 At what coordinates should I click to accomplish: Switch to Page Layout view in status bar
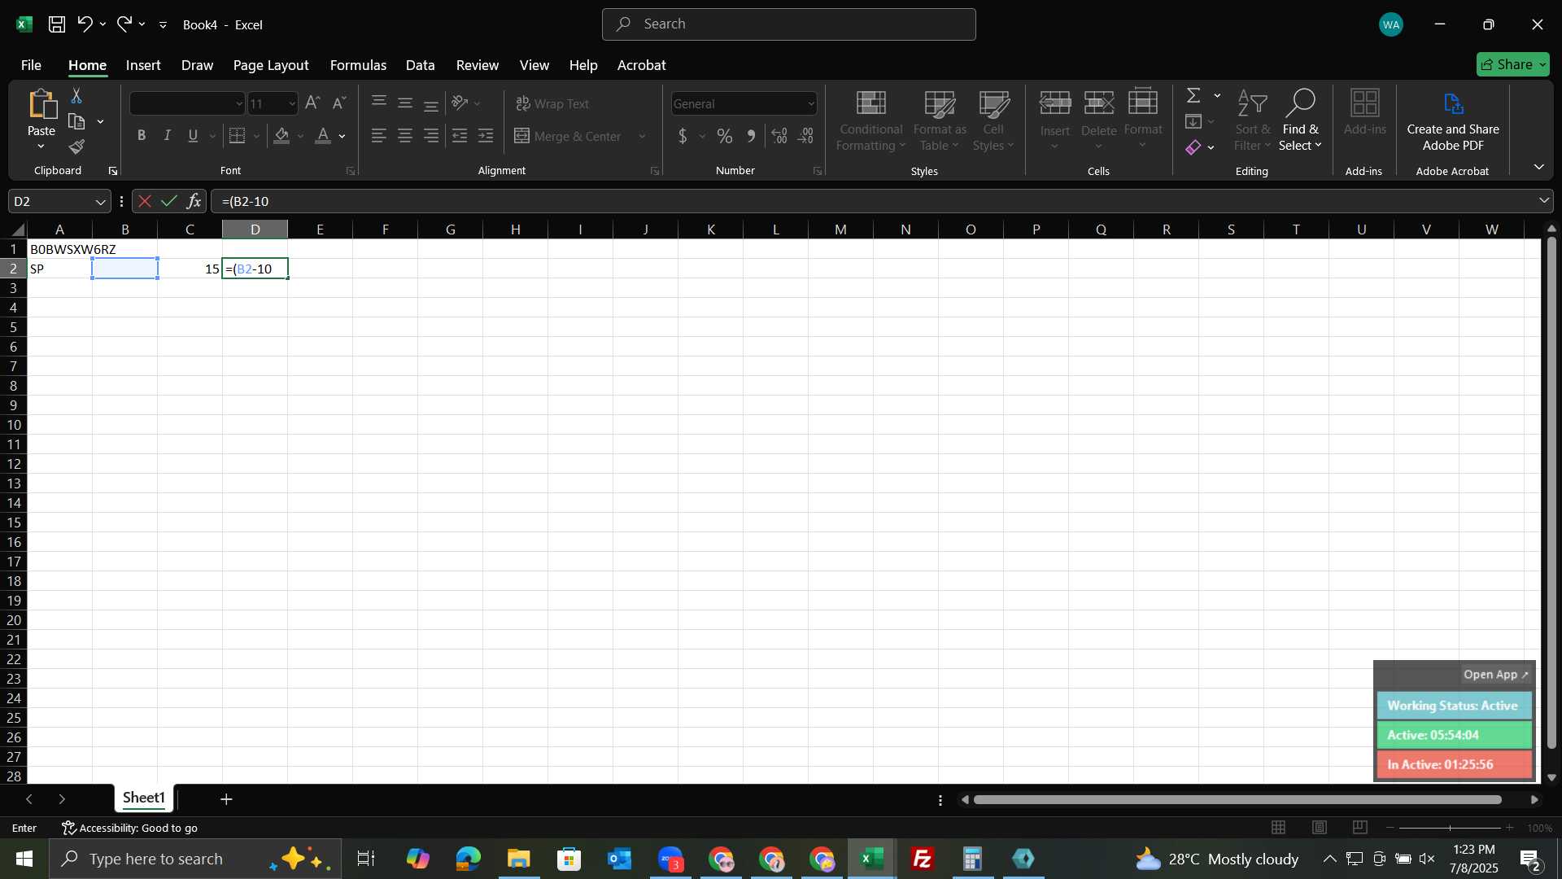pos(1320,828)
